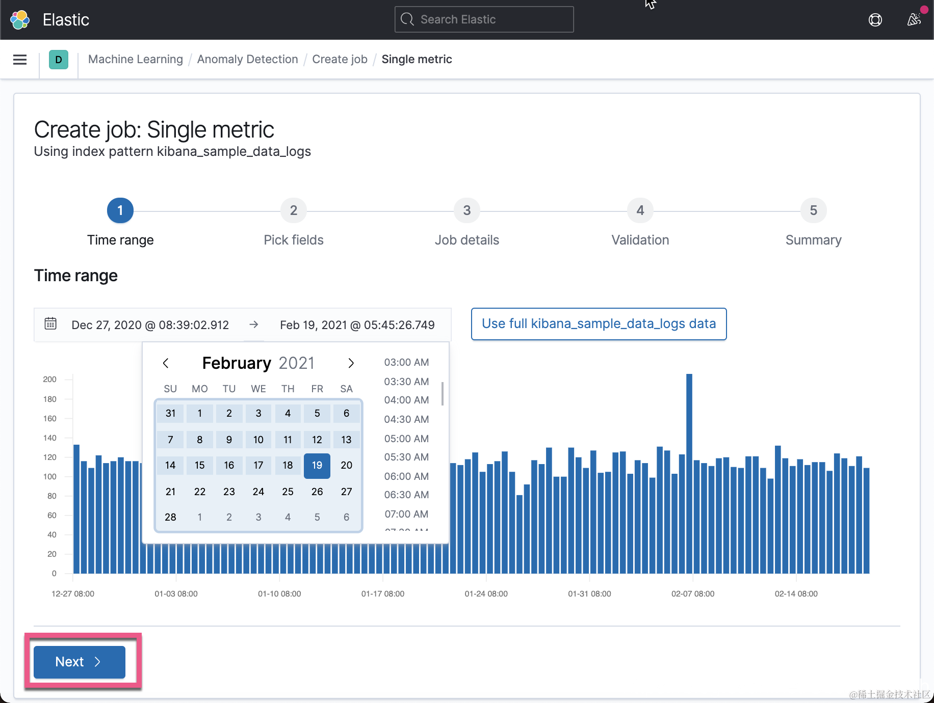Choose 03:00 AM time option
934x703 pixels.
(406, 362)
